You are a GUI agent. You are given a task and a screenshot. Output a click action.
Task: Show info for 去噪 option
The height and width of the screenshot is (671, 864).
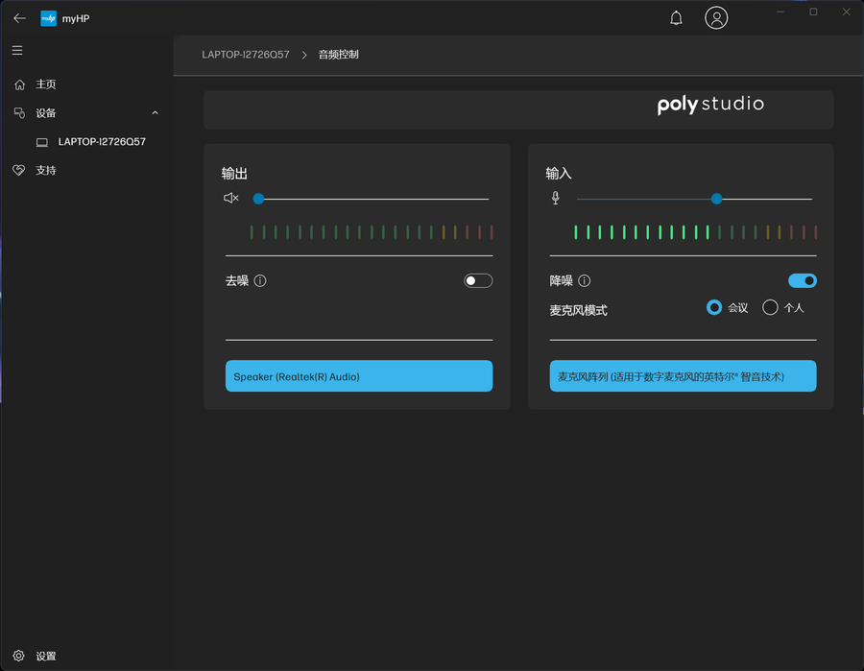click(x=260, y=281)
